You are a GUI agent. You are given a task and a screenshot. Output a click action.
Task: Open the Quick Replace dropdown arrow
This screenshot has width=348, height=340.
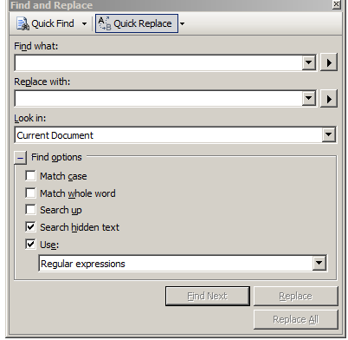coord(182,23)
